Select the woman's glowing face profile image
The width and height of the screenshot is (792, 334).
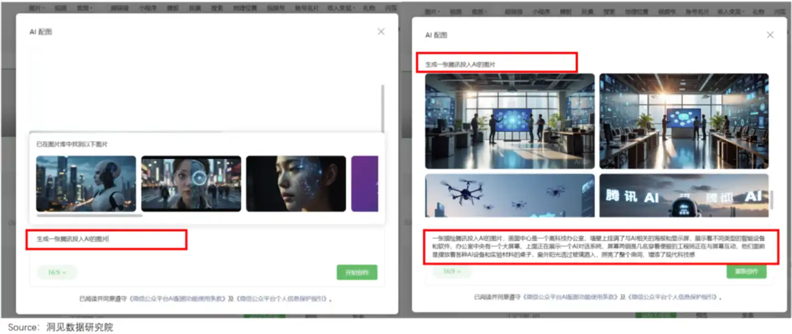(x=296, y=183)
